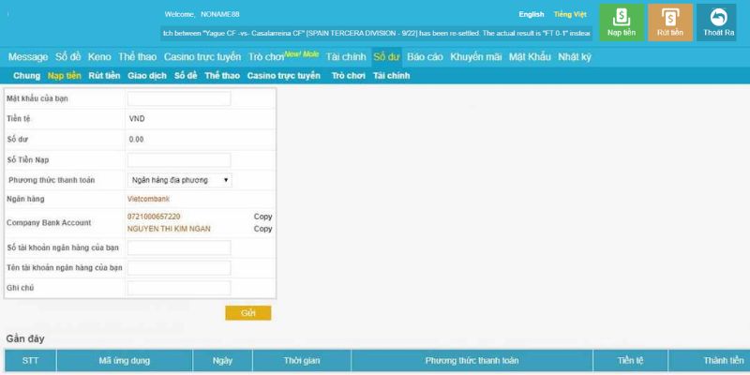750x375 pixels.
Task: Focus the Số Tiền Nạp input field
Action: click(x=178, y=160)
